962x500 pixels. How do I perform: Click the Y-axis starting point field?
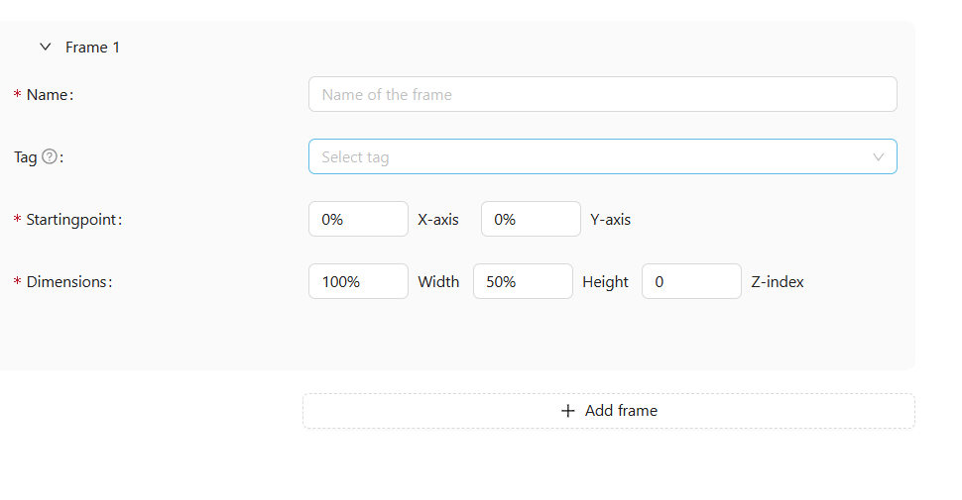530,219
